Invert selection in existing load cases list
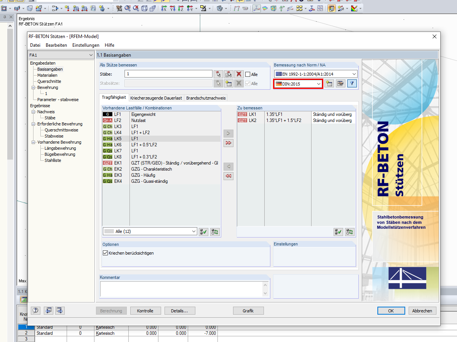The width and height of the screenshot is (457, 342). 215,231
